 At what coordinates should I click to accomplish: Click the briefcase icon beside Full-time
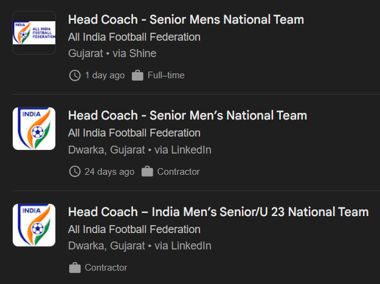137,75
